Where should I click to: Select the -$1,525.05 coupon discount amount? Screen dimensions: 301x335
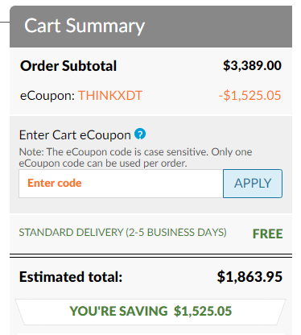coord(249,96)
